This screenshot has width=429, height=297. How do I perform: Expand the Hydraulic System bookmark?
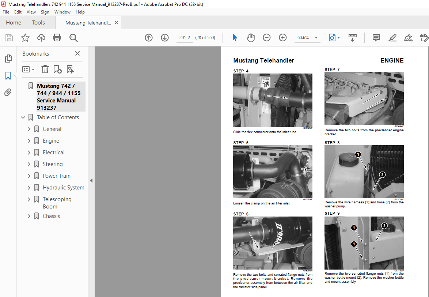(x=29, y=188)
